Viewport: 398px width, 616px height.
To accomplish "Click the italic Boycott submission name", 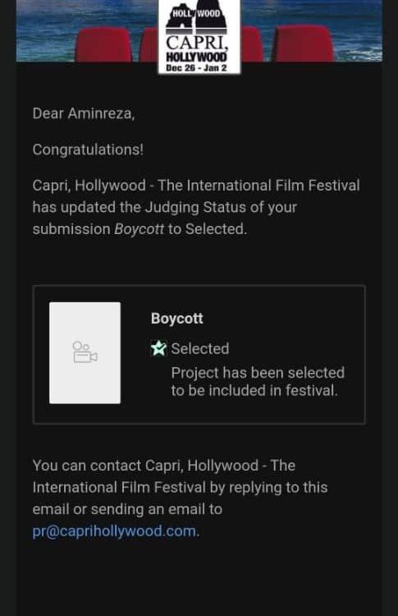I will 139,229.
